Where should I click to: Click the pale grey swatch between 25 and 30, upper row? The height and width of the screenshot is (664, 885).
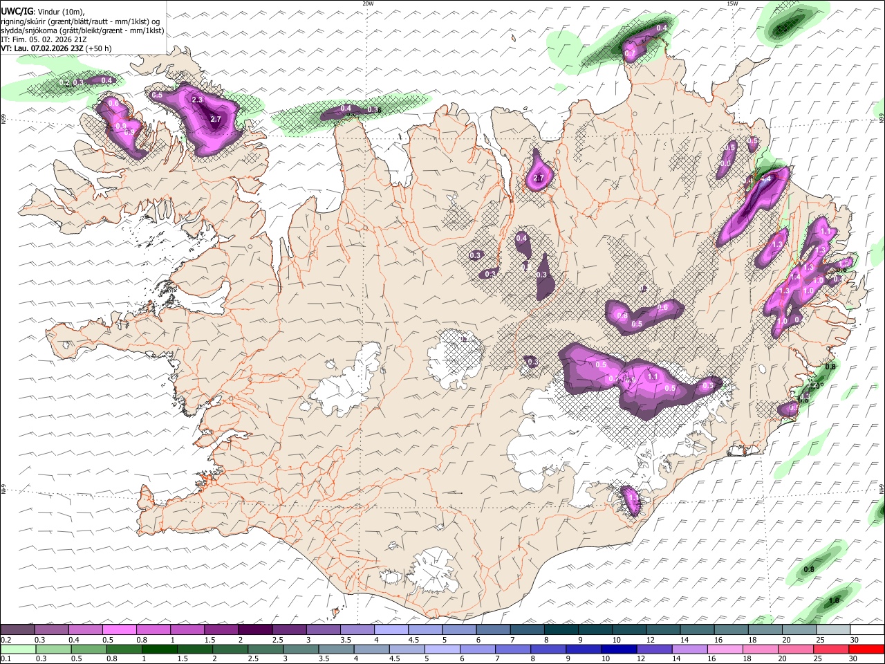click(x=834, y=630)
